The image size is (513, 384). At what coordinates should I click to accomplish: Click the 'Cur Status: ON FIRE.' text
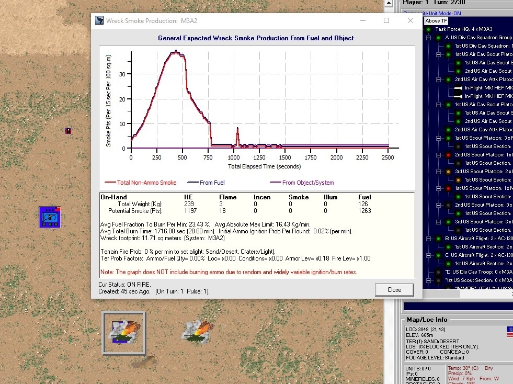pos(124,285)
